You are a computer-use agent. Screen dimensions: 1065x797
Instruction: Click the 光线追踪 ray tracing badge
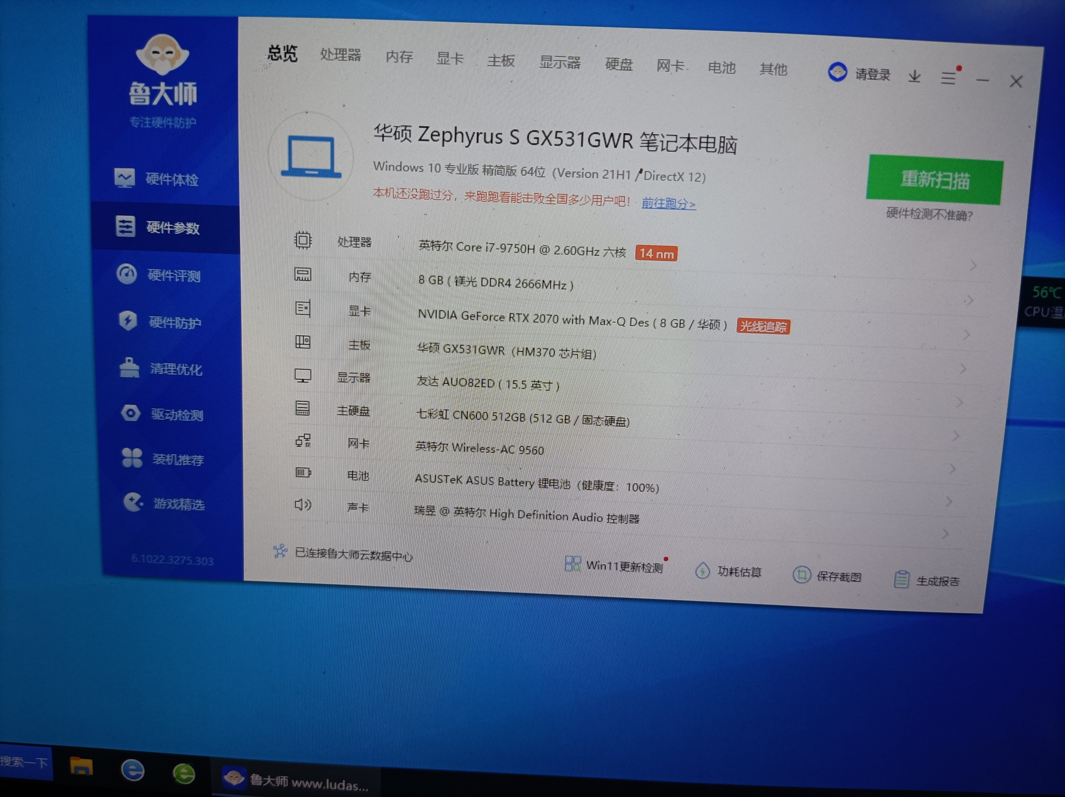763,326
